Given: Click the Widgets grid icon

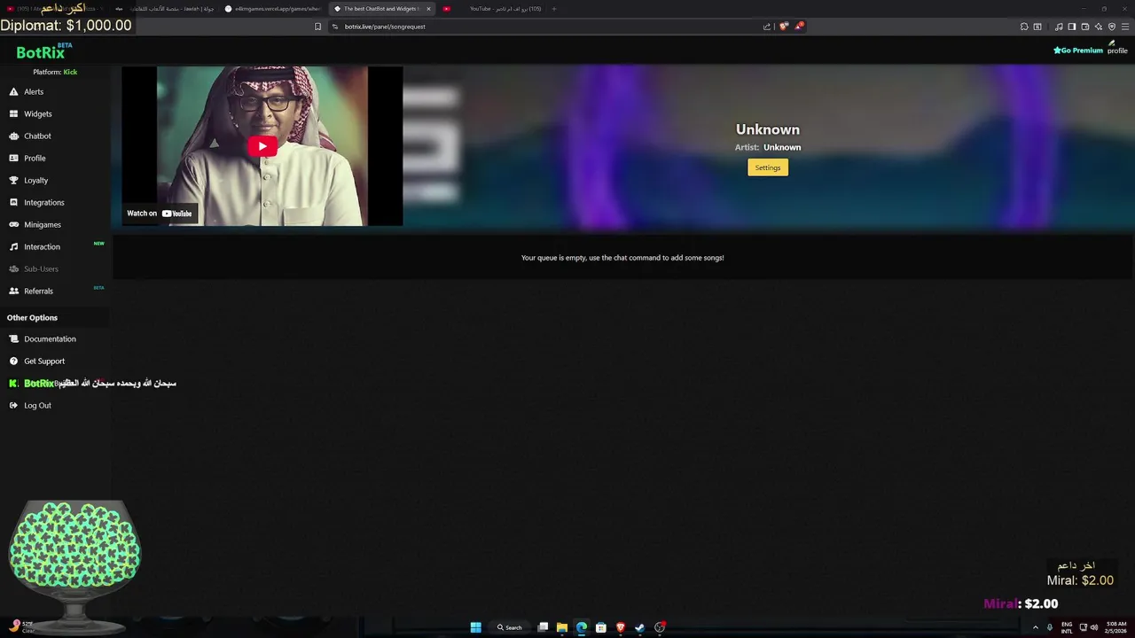Looking at the screenshot, I should click(14, 114).
